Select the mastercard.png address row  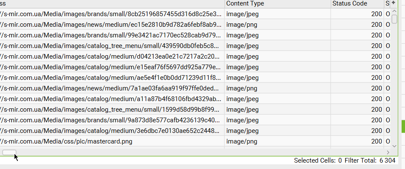(112, 141)
